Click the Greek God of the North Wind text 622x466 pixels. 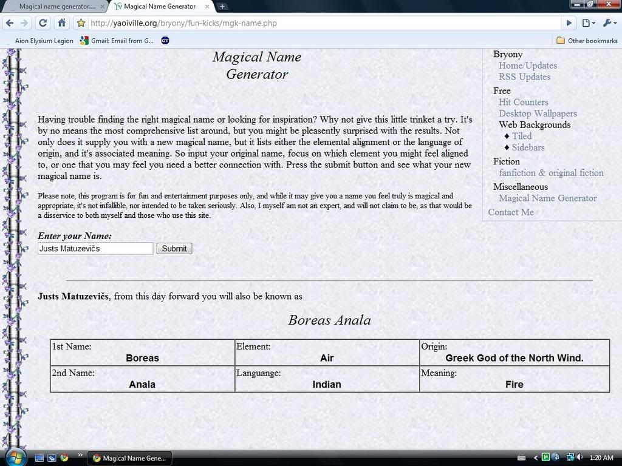[514, 358]
